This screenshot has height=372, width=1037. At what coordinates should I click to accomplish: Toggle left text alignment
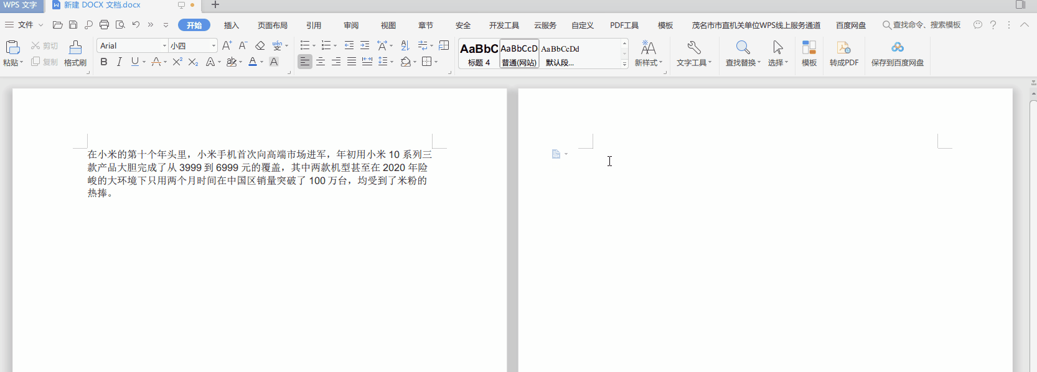(304, 62)
